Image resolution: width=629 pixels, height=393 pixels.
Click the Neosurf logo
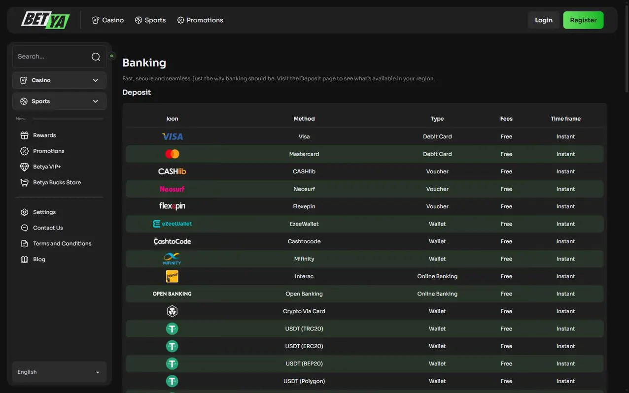[x=172, y=189]
